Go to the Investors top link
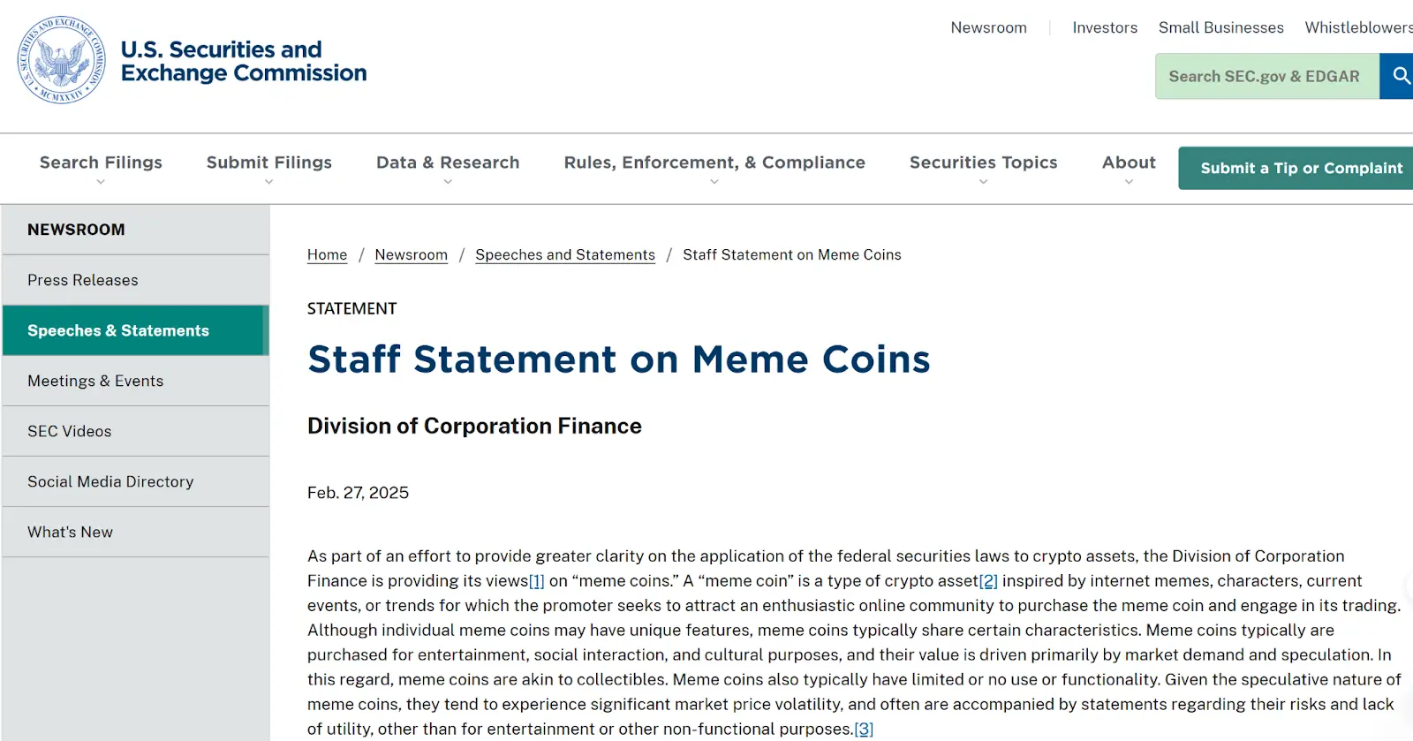The image size is (1413, 741). click(x=1105, y=27)
